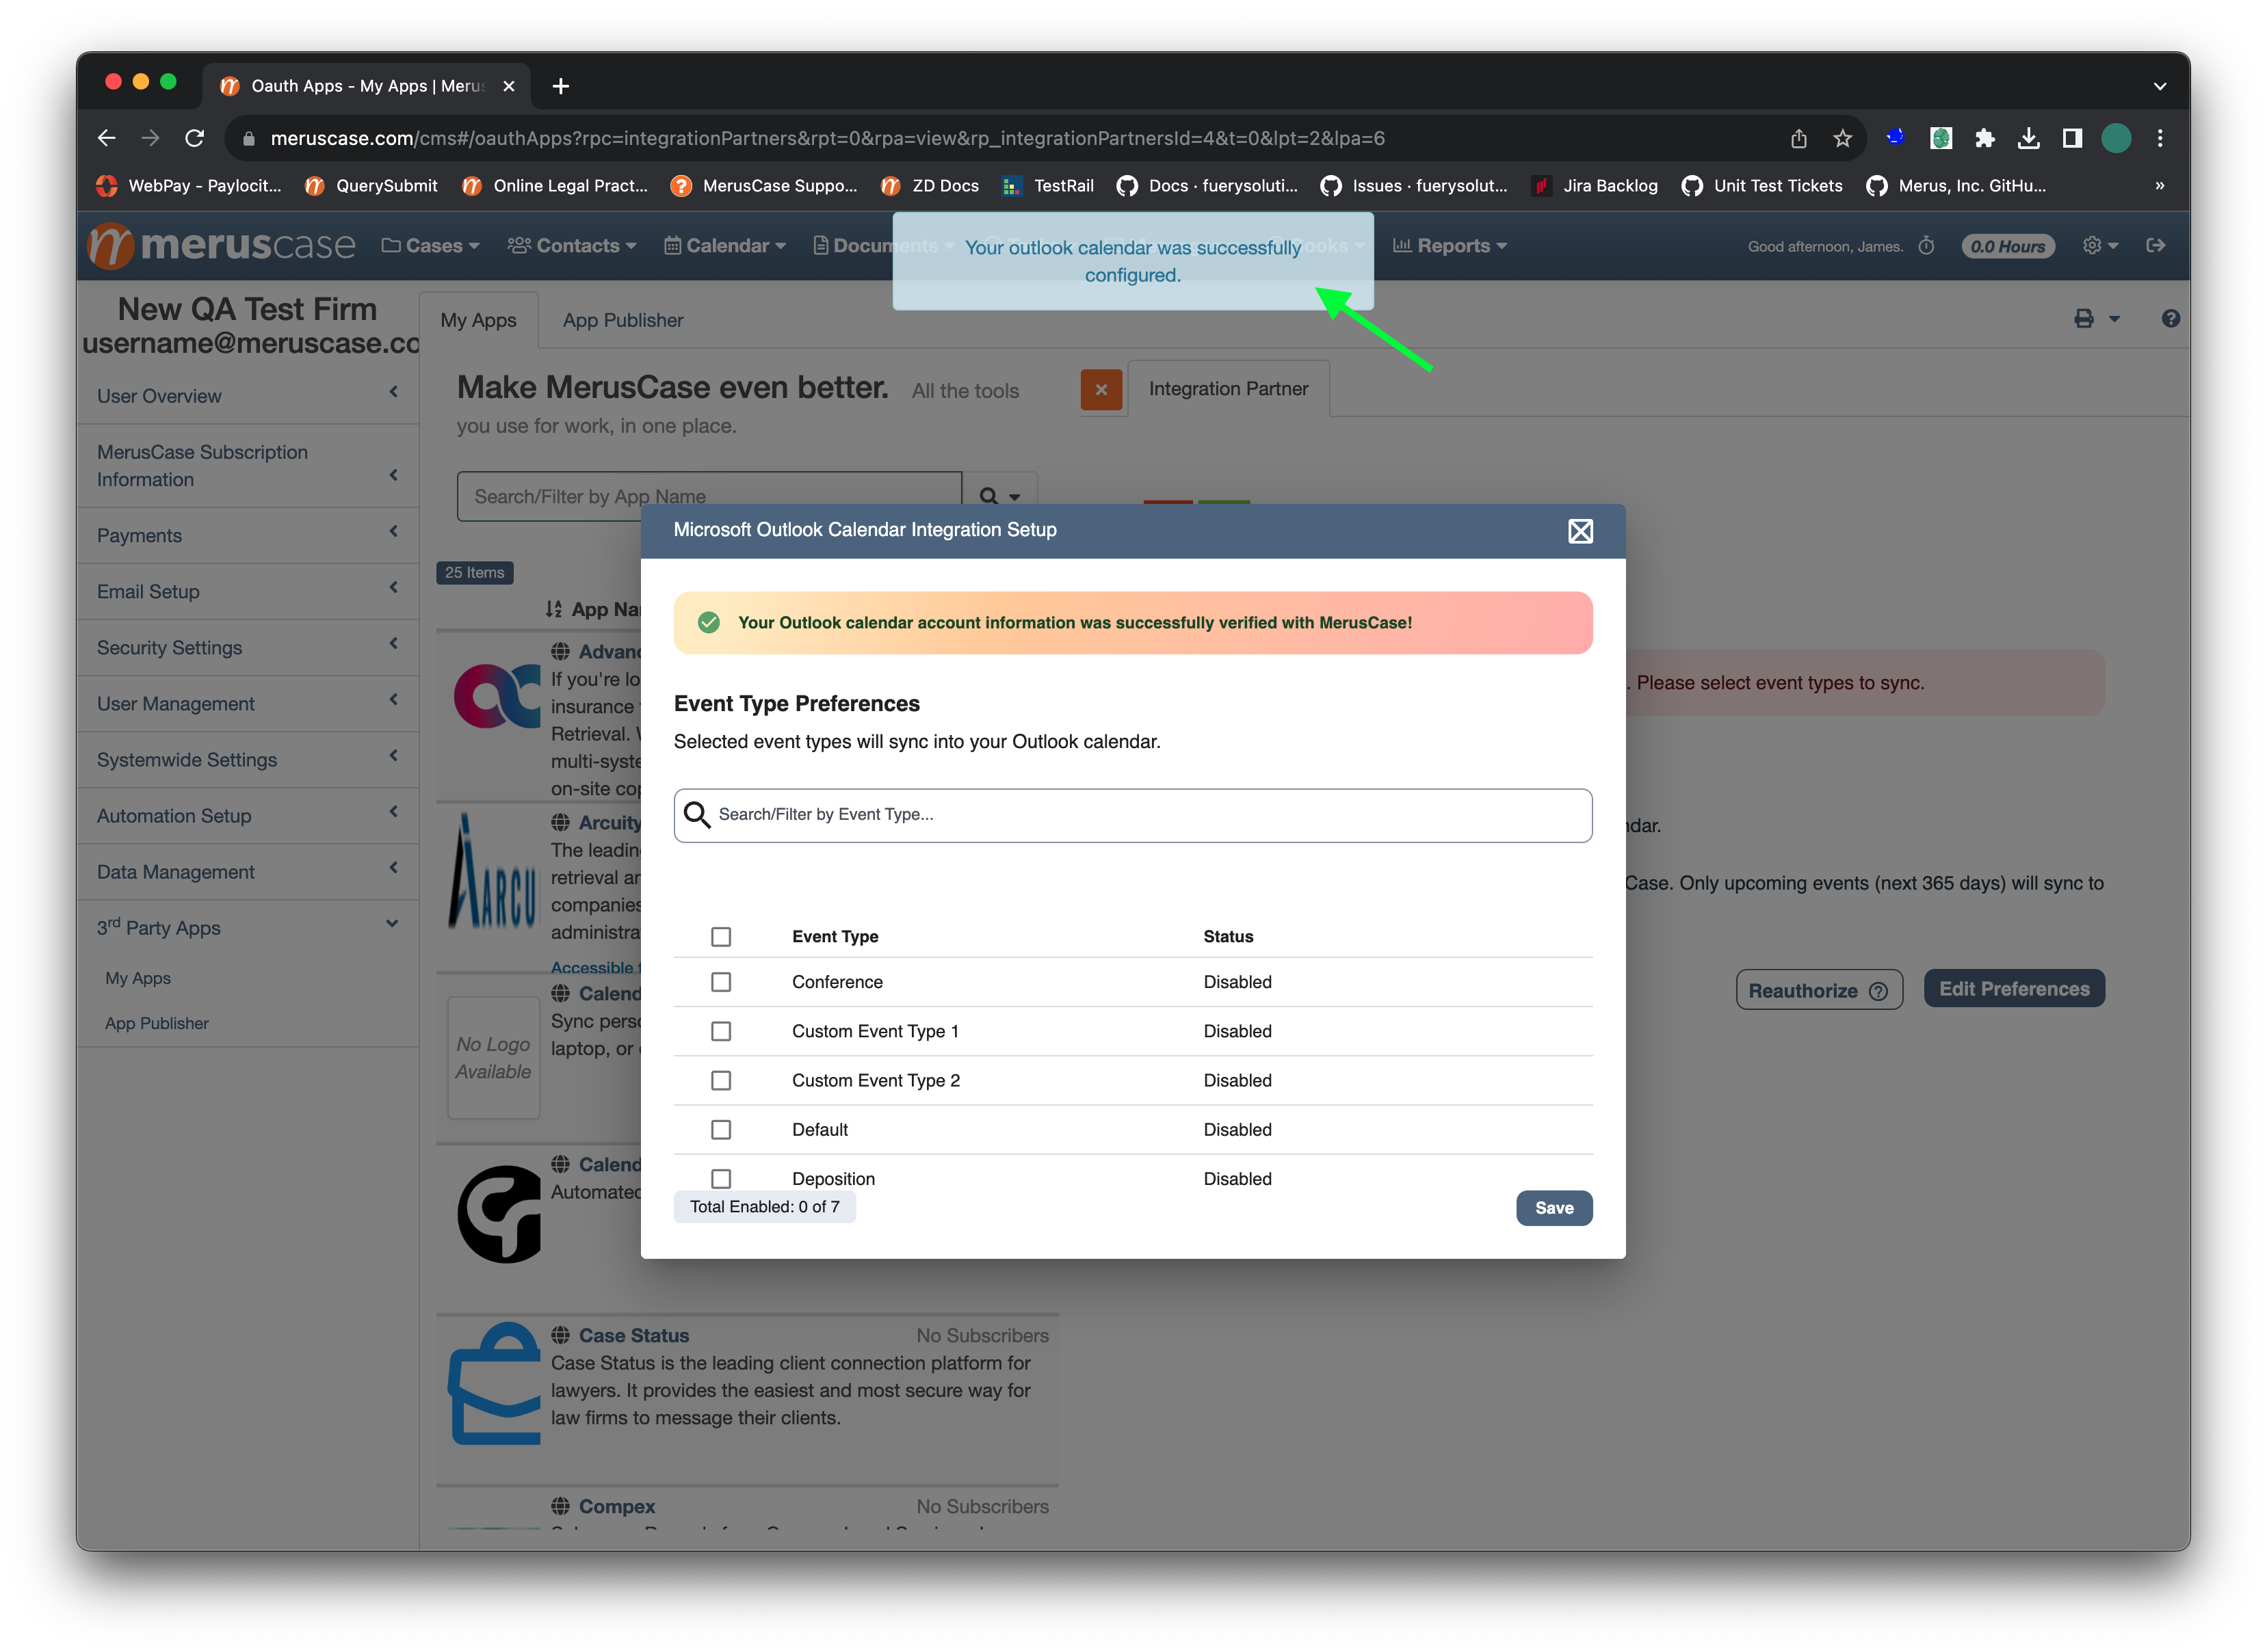Screen dimensions: 2267x1652
Task: Open the Case Status app link
Action: [633, 1335]
